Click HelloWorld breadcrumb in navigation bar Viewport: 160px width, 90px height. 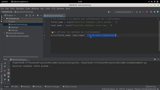coord(7,12)
